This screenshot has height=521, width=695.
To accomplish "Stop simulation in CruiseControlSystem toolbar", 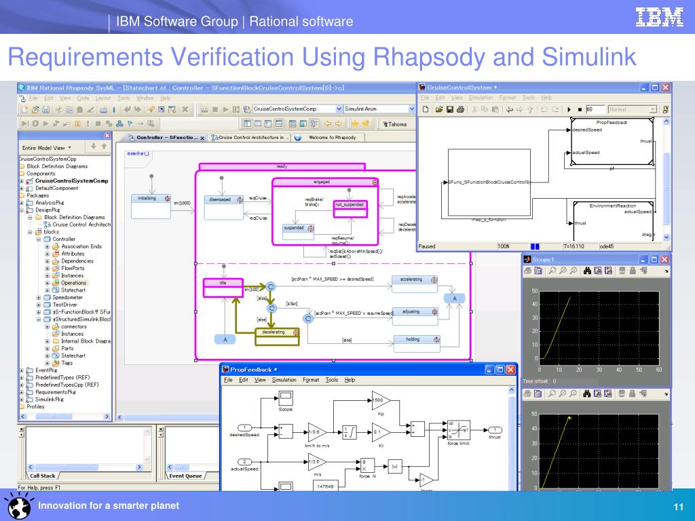I will click(x=580, y=109).
